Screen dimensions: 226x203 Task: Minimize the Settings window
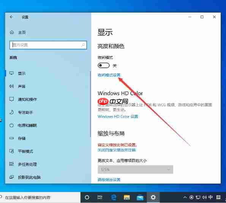[190, 17]
